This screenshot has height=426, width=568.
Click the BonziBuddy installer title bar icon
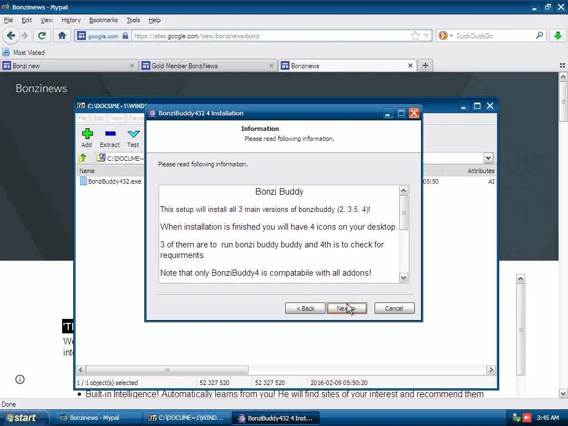(x=152, y=113)
